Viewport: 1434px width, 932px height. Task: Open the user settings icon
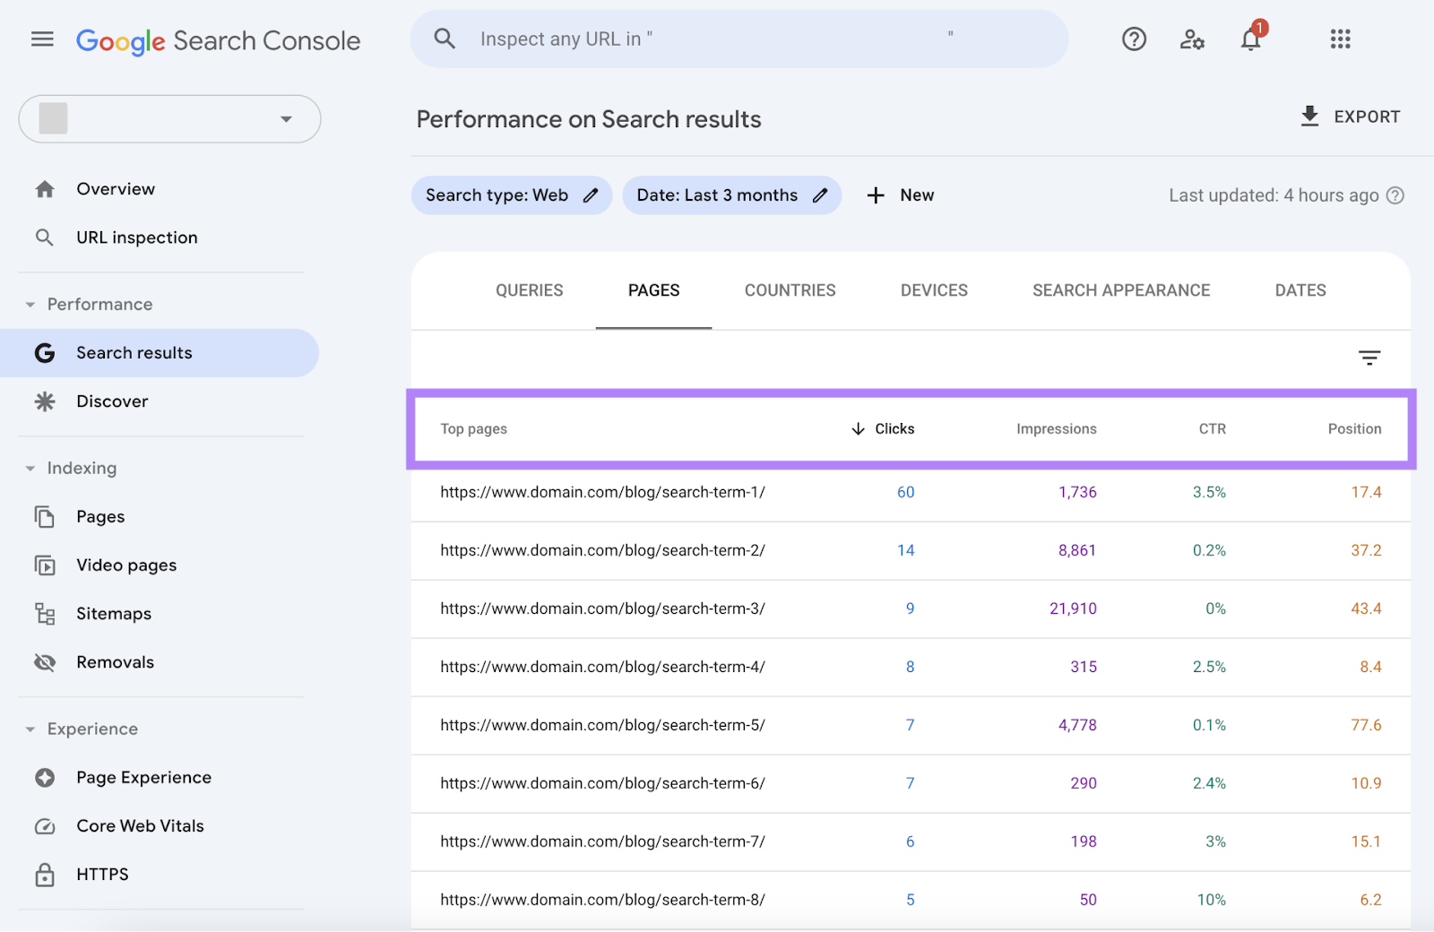coord(1191,39)
